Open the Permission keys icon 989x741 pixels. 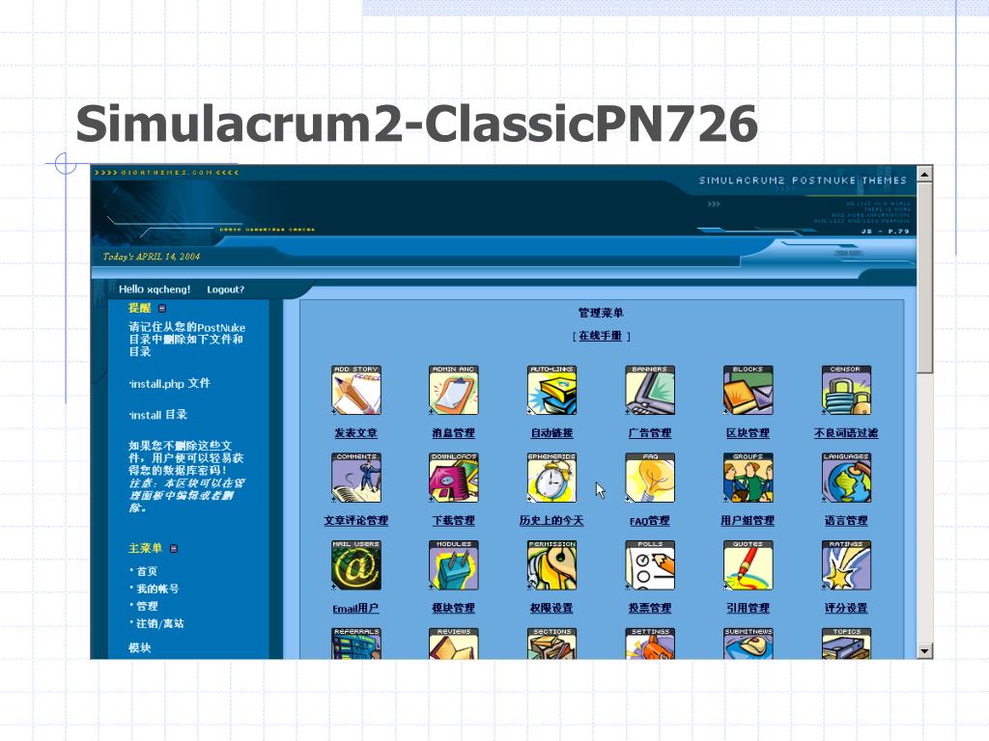551,565
